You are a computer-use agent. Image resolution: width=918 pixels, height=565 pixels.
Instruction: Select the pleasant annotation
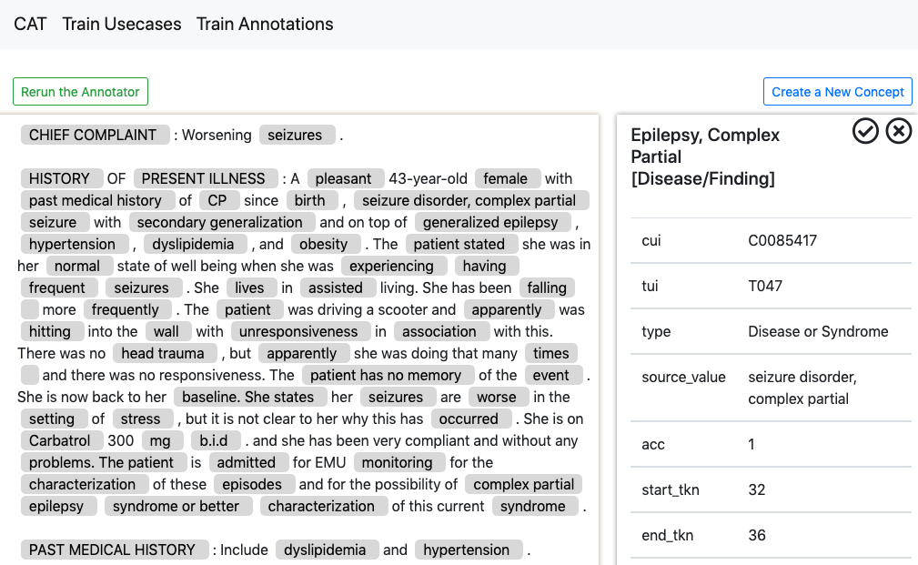[346, 178]
